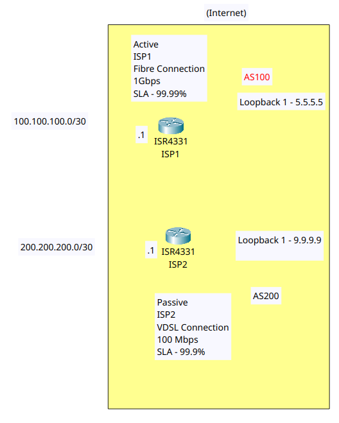
Task: Click the 1Gbps text line
Action: pos(147,82)
